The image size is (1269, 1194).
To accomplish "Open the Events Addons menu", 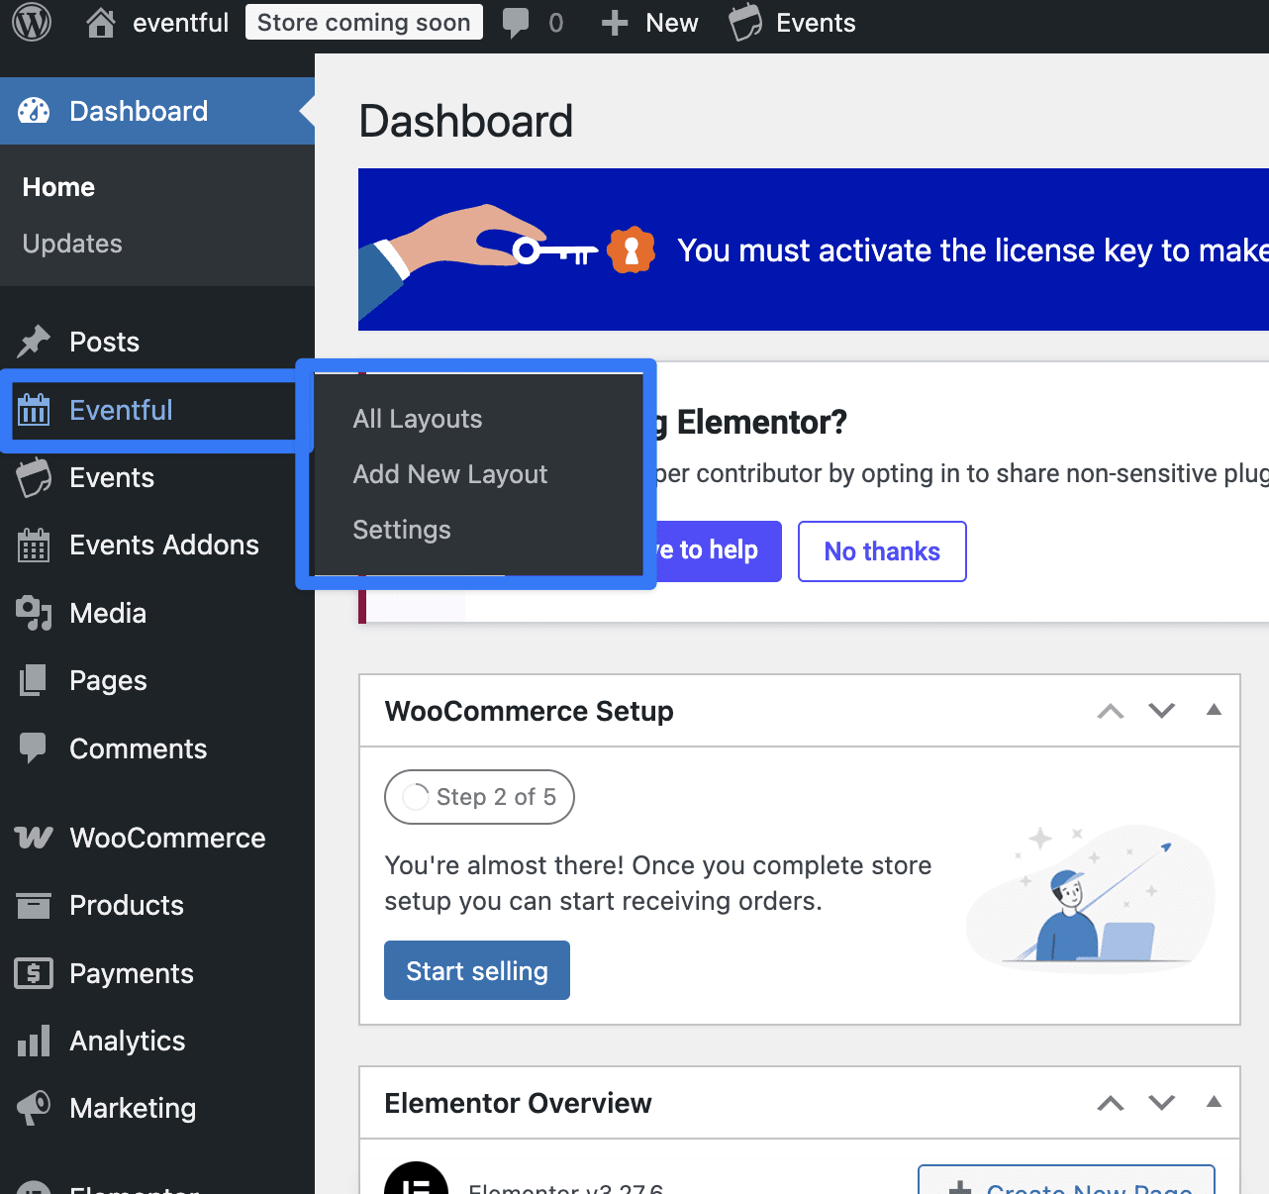I will [164, 545].
